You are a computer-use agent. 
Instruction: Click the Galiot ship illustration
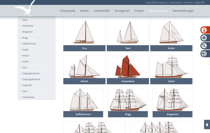pyautogui.click(x=171, y=66)
